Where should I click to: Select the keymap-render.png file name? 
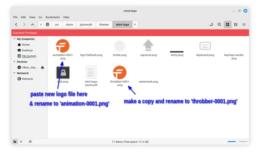(234, 57)
